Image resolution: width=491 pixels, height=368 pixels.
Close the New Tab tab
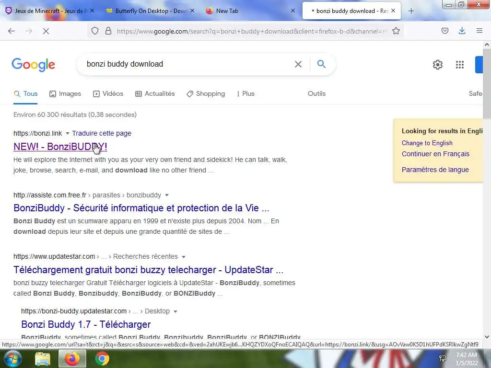(293, 11)
